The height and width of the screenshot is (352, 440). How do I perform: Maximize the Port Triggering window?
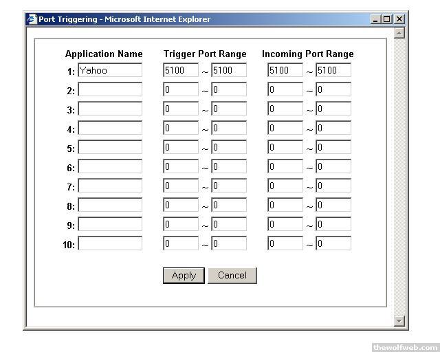387,19
